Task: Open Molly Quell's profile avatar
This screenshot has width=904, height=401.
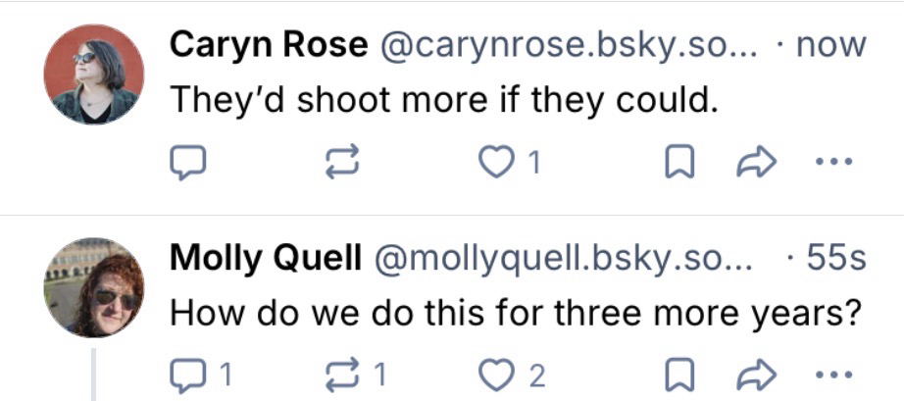Action: pyautogui.click(x=94, y=286)
